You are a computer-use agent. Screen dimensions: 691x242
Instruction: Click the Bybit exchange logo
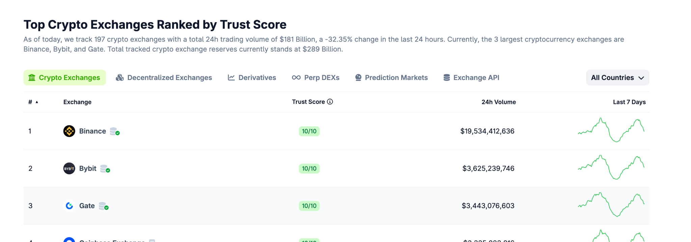click(x=69, y=168)
